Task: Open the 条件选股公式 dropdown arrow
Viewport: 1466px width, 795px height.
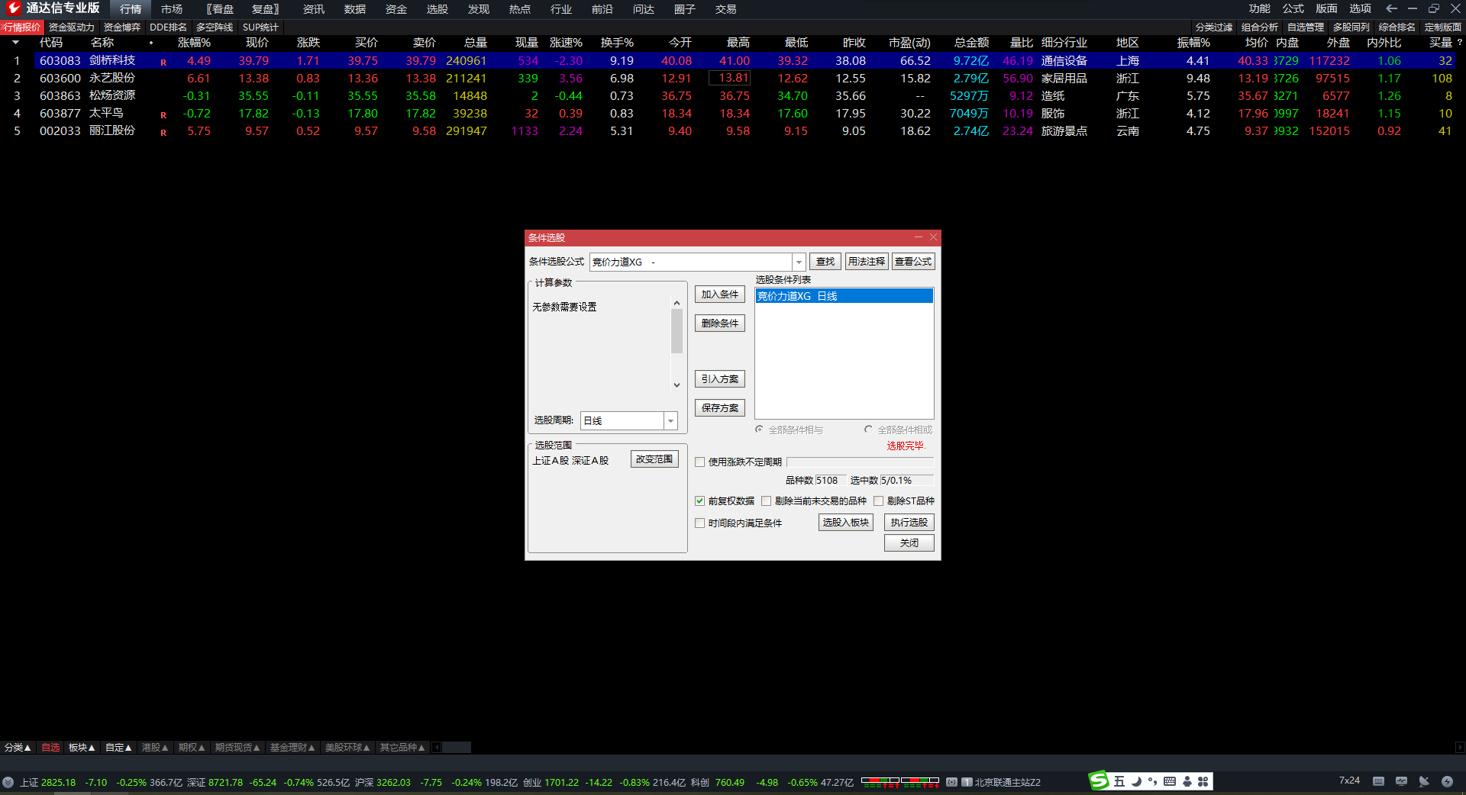Action: pos(799,262)
